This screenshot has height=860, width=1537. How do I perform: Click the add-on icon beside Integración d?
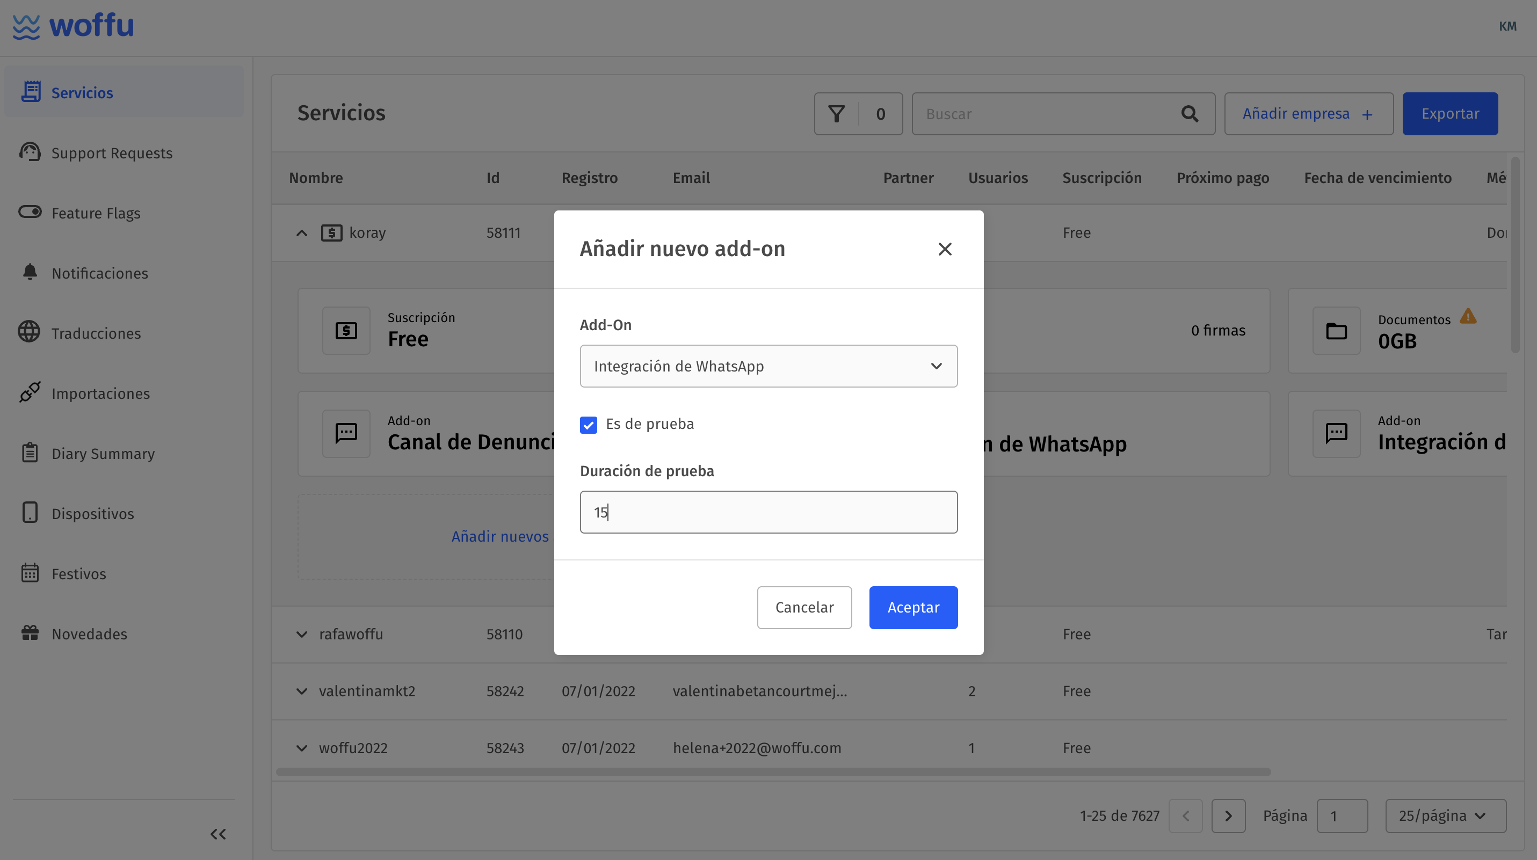[x=1336, y=434]
